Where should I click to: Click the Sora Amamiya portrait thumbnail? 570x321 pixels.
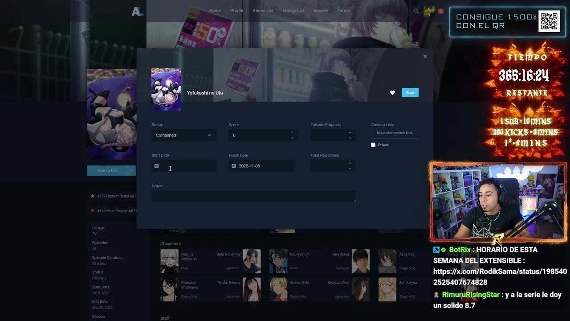coord(252,261)
